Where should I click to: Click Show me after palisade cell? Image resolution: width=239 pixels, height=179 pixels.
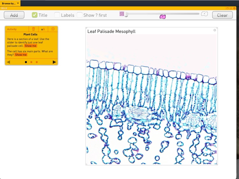[x=31, y=46]
